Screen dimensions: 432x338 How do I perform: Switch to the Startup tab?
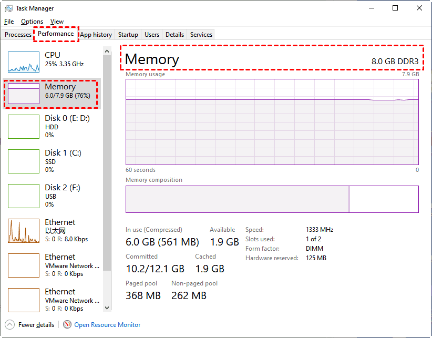pos(128,35)
